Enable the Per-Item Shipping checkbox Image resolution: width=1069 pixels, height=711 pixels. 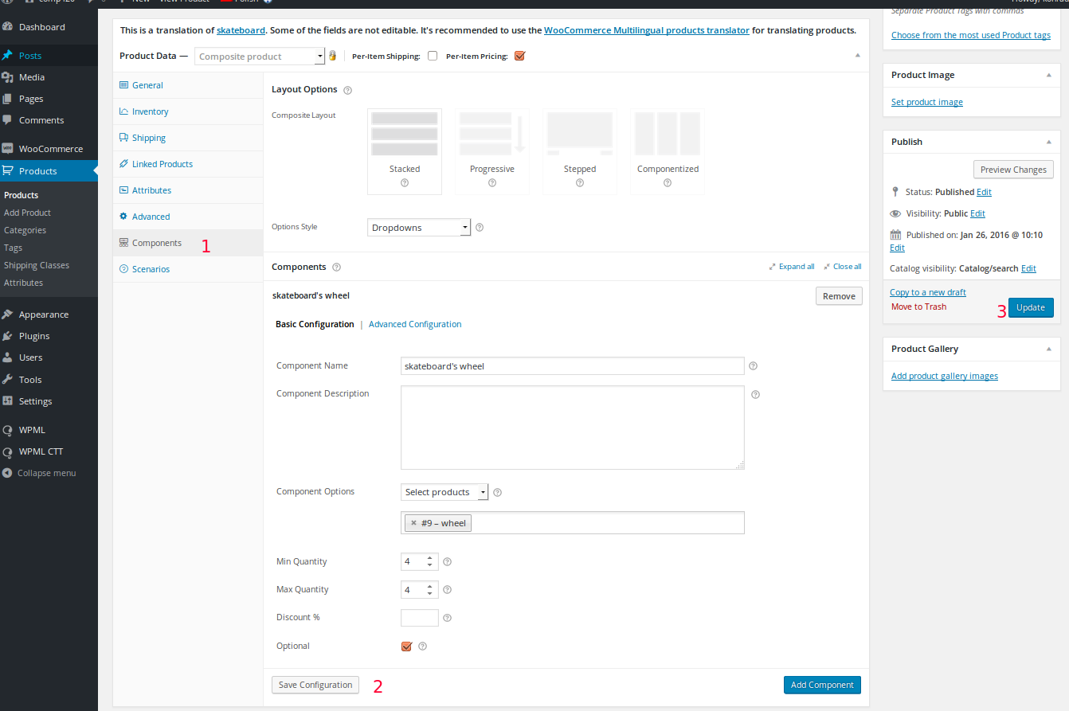tap(433, 56)
